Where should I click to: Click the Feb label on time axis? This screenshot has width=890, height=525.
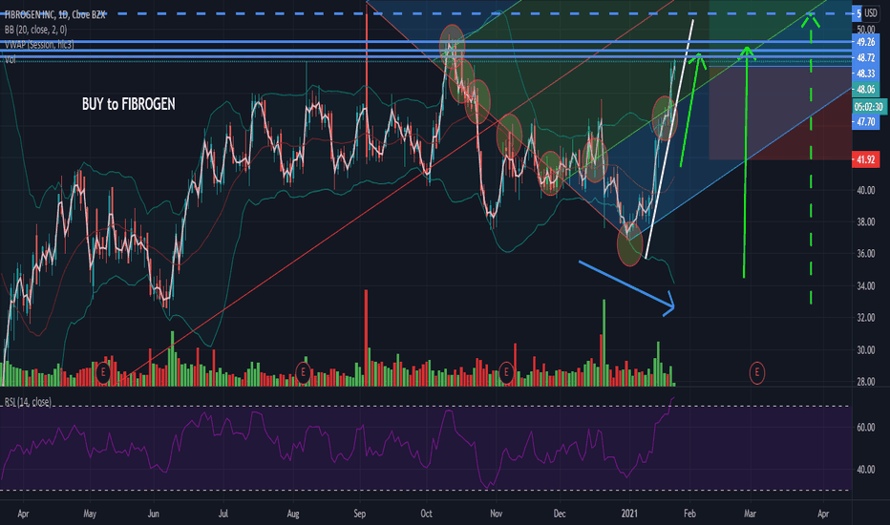[689, 514]
